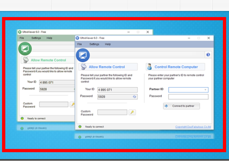Close the green UltraViewer window

coord(148,32)
